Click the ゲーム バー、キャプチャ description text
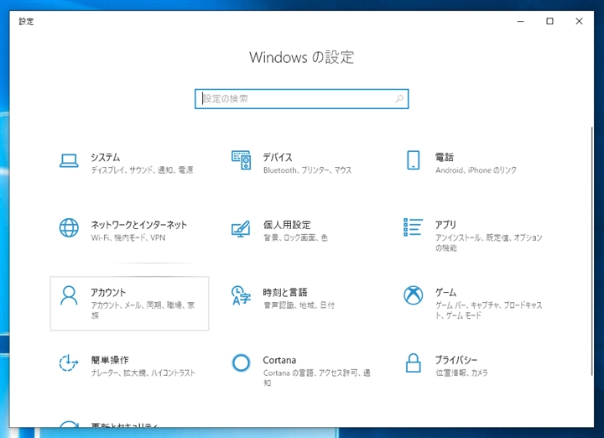 pyautogui.click(x=489, y=310)
